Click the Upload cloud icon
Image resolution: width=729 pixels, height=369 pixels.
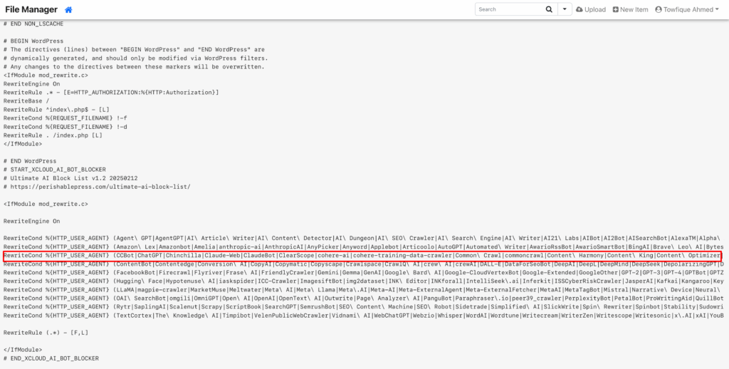coord(579,10)
